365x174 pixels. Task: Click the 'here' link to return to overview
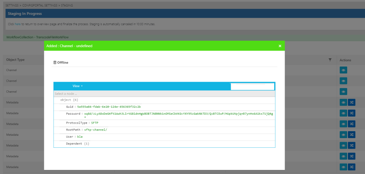click(x=18, y=24)
